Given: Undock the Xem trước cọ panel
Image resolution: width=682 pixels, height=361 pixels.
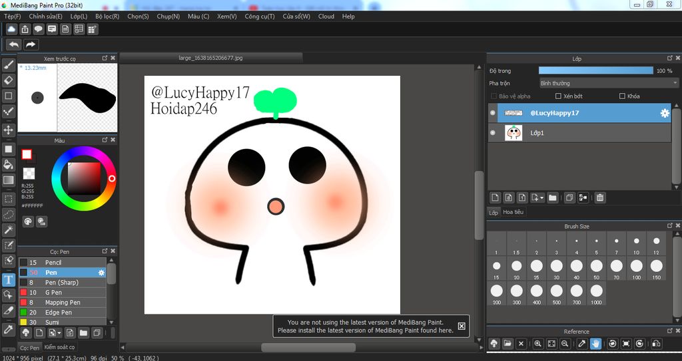Looking at the screenshot, I should pos(105,58).
